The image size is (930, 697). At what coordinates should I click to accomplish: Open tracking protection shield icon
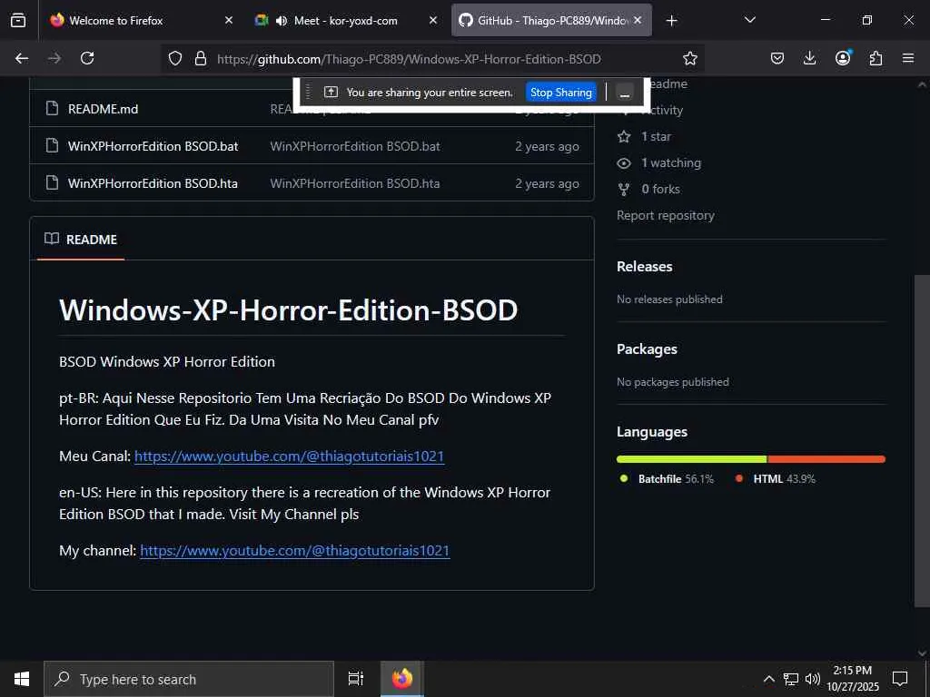click(x=175, y=58)
